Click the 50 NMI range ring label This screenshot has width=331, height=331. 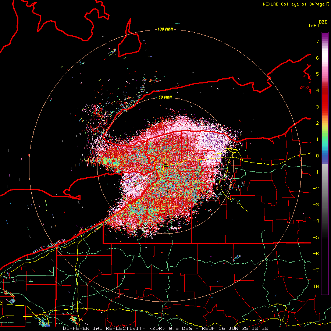[165, 97]
